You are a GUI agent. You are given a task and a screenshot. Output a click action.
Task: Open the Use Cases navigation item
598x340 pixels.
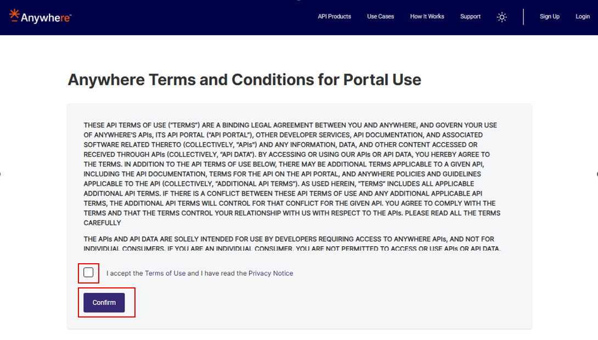click(x=380, y=16)
